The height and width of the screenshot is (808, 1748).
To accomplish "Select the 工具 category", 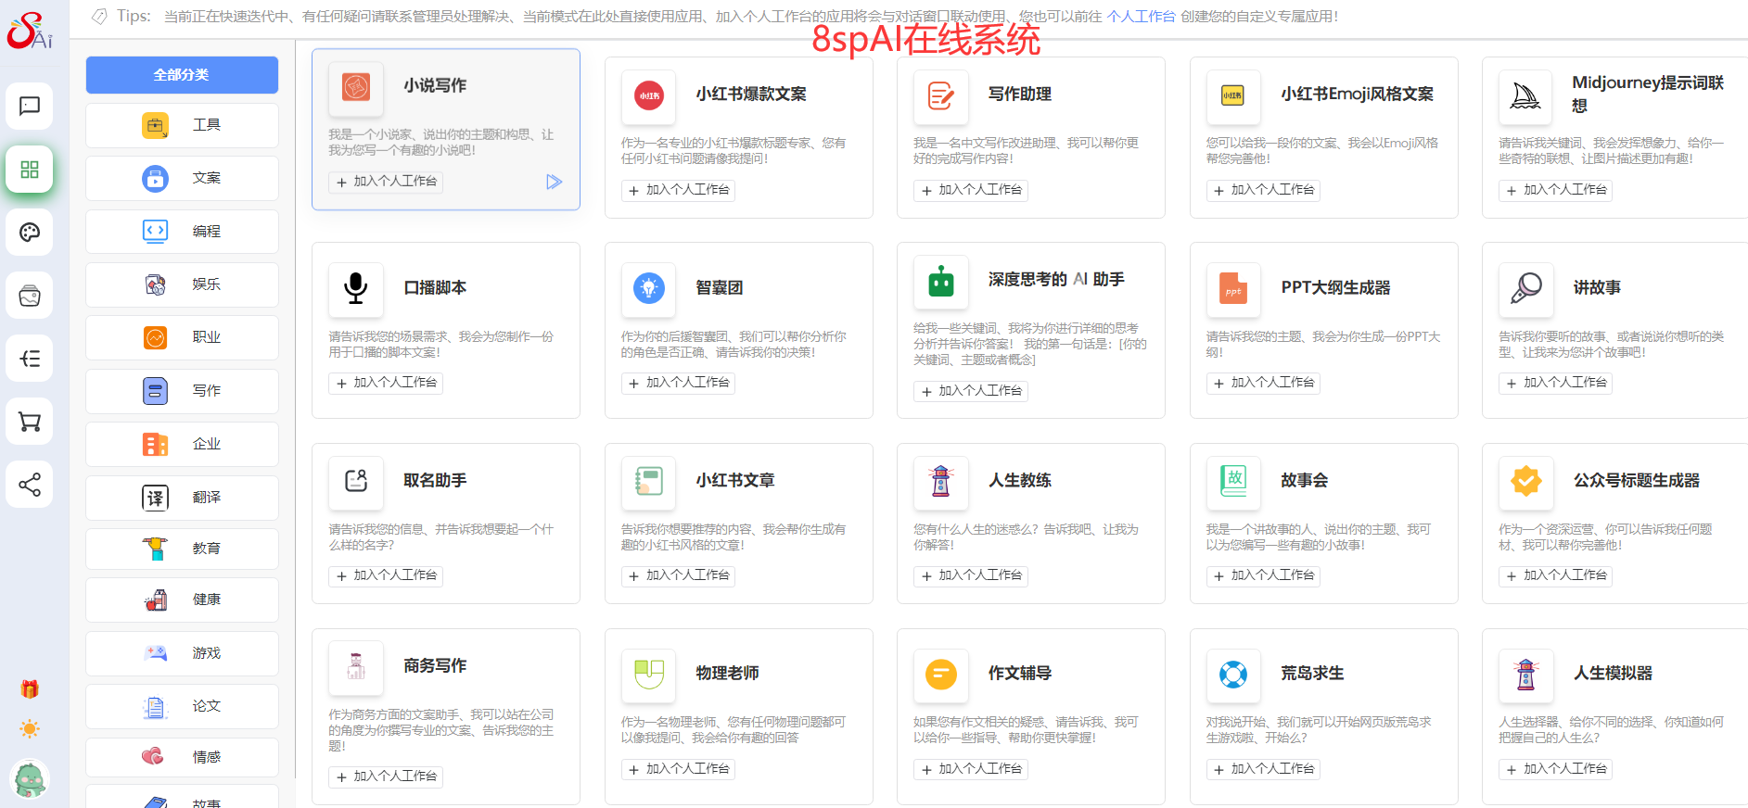I will tap(182, 125).
